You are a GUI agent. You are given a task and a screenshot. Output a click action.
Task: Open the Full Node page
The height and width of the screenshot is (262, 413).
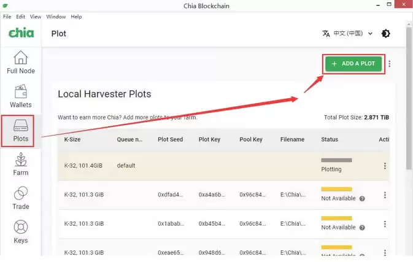(20, 63)
